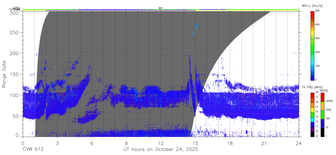Click the '1000' NOISE scale label
336x155 pixels.
328,109
